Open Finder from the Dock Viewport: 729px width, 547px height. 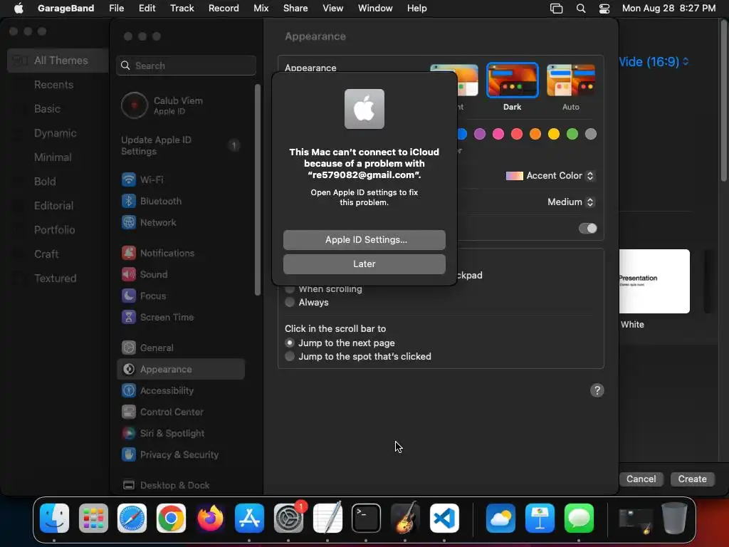click(x=54, y=519)
